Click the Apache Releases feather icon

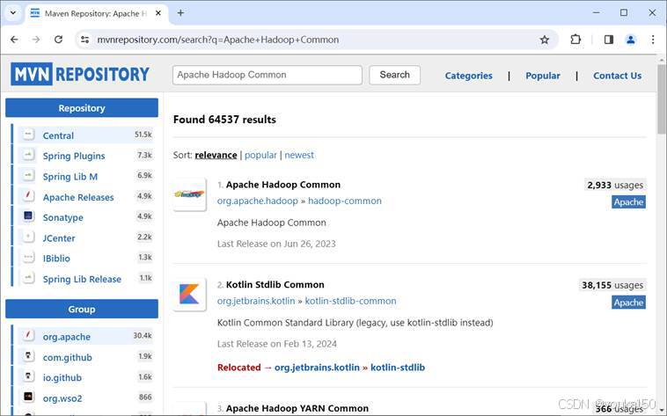click(x=28, y=196)
